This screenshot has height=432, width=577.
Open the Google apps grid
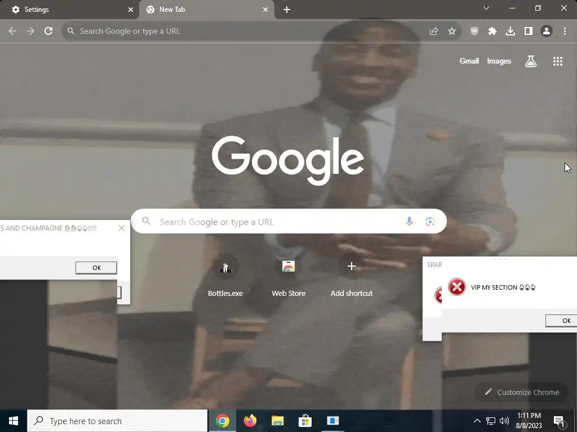[558, 61]
